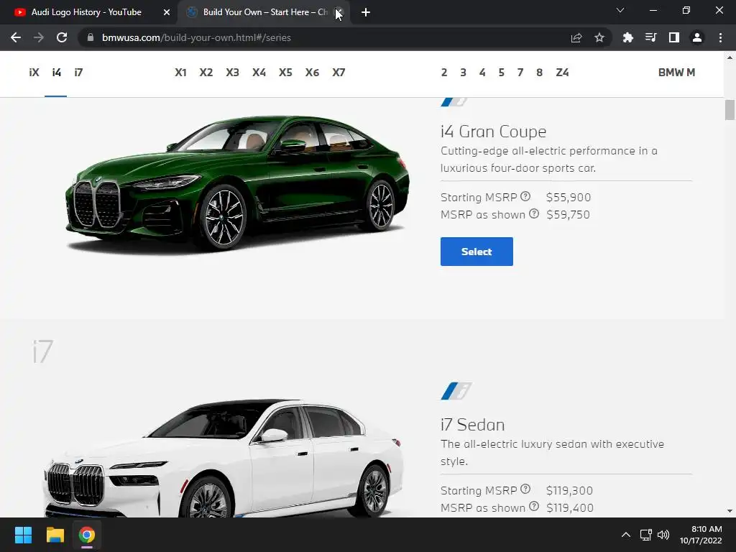Open the 7 Series nav link
The height and width of the screenshot is (552, 736).
520,73
